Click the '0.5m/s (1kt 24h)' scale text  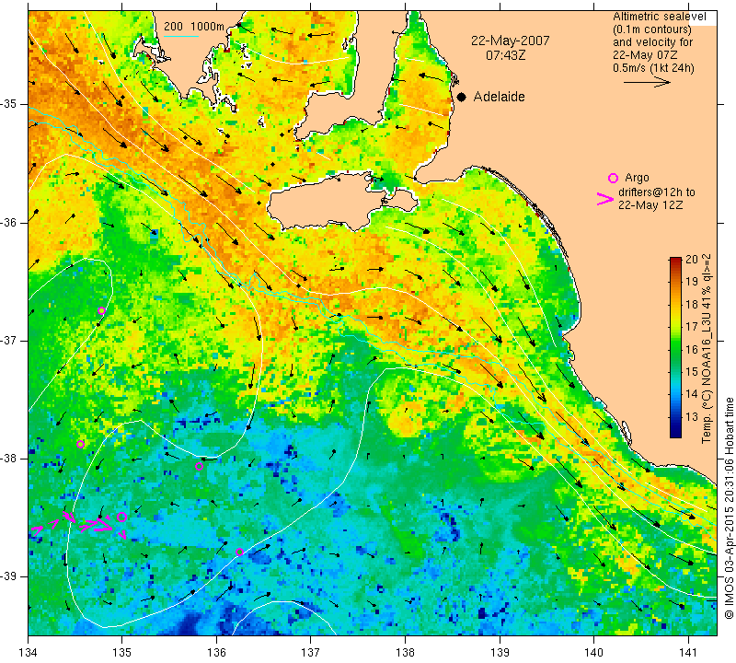[653, 68]
